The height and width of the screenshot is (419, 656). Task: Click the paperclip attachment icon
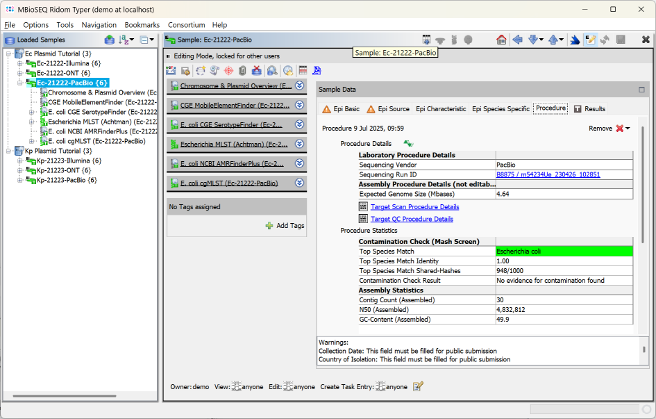pyautogui.click(x=242, y=71)
